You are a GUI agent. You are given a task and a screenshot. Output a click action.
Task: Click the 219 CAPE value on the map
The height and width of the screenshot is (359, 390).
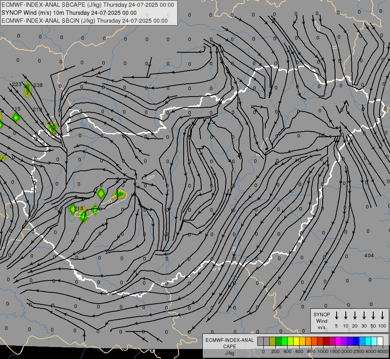coord(37,109)
